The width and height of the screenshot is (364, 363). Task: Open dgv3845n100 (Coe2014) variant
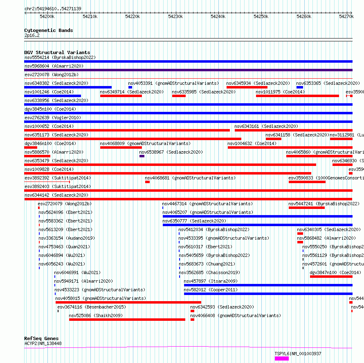click(50, 109)
